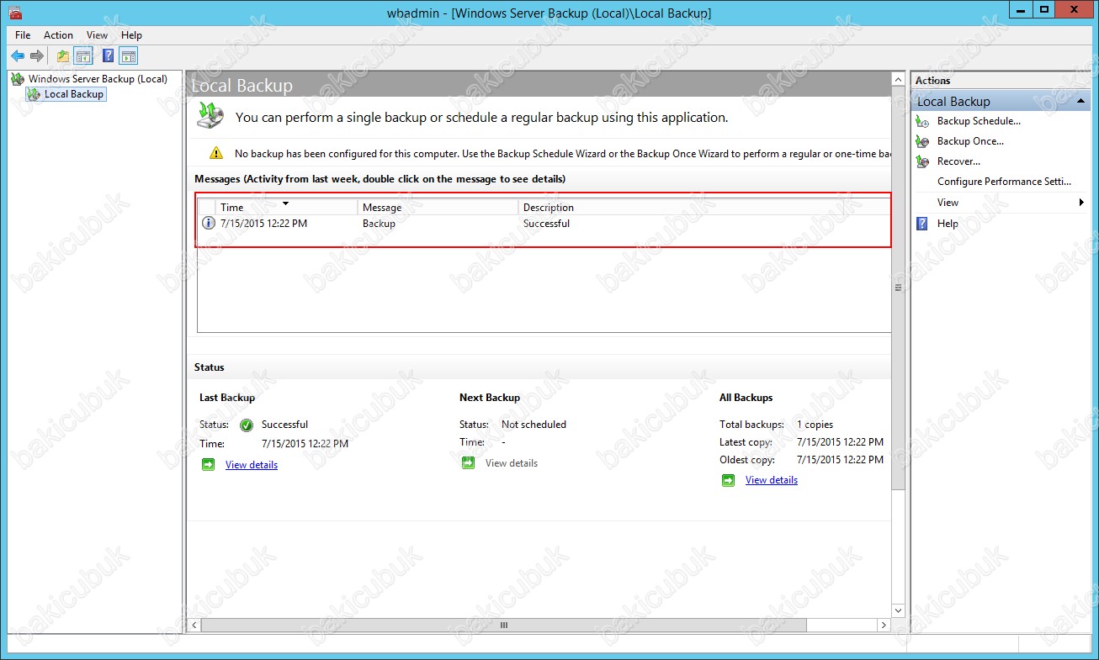
Task: Click the wbadmin application icon in the title bar
Action: click(x=15, y=13)
